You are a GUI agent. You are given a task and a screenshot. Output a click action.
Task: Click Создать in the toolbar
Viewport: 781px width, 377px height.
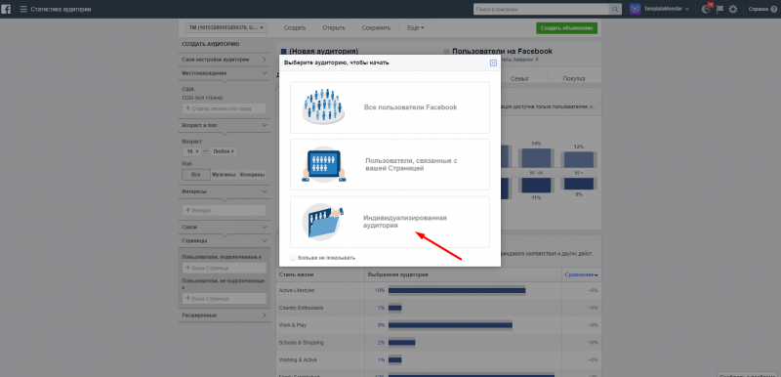[295, 28]
